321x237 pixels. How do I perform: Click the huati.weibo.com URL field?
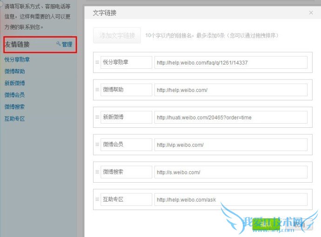pos(231,117)
